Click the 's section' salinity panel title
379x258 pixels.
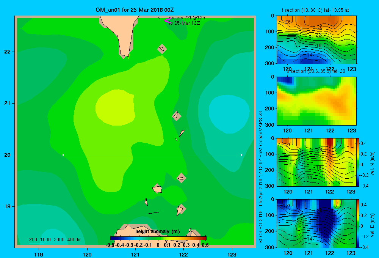[316, 71]
